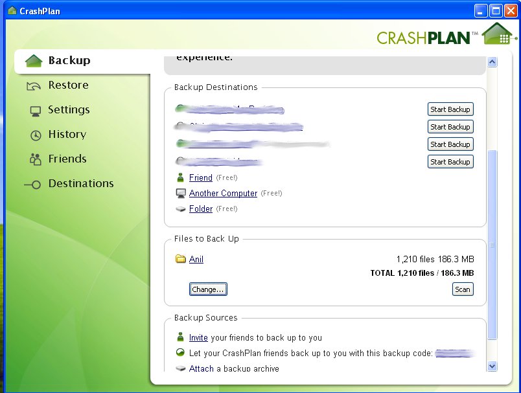This screenshot has height=393, width=521.
Task: Click the CrashPlan title bar icon
Action: (x=12, y=10)
